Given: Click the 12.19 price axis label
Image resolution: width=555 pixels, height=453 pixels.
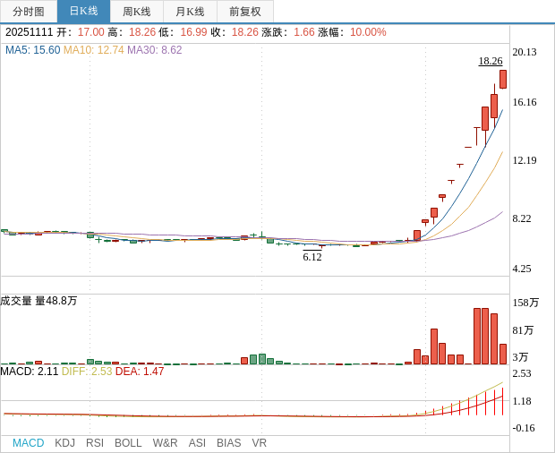Looking at the screenshot, I should click(x=525, y=160).
